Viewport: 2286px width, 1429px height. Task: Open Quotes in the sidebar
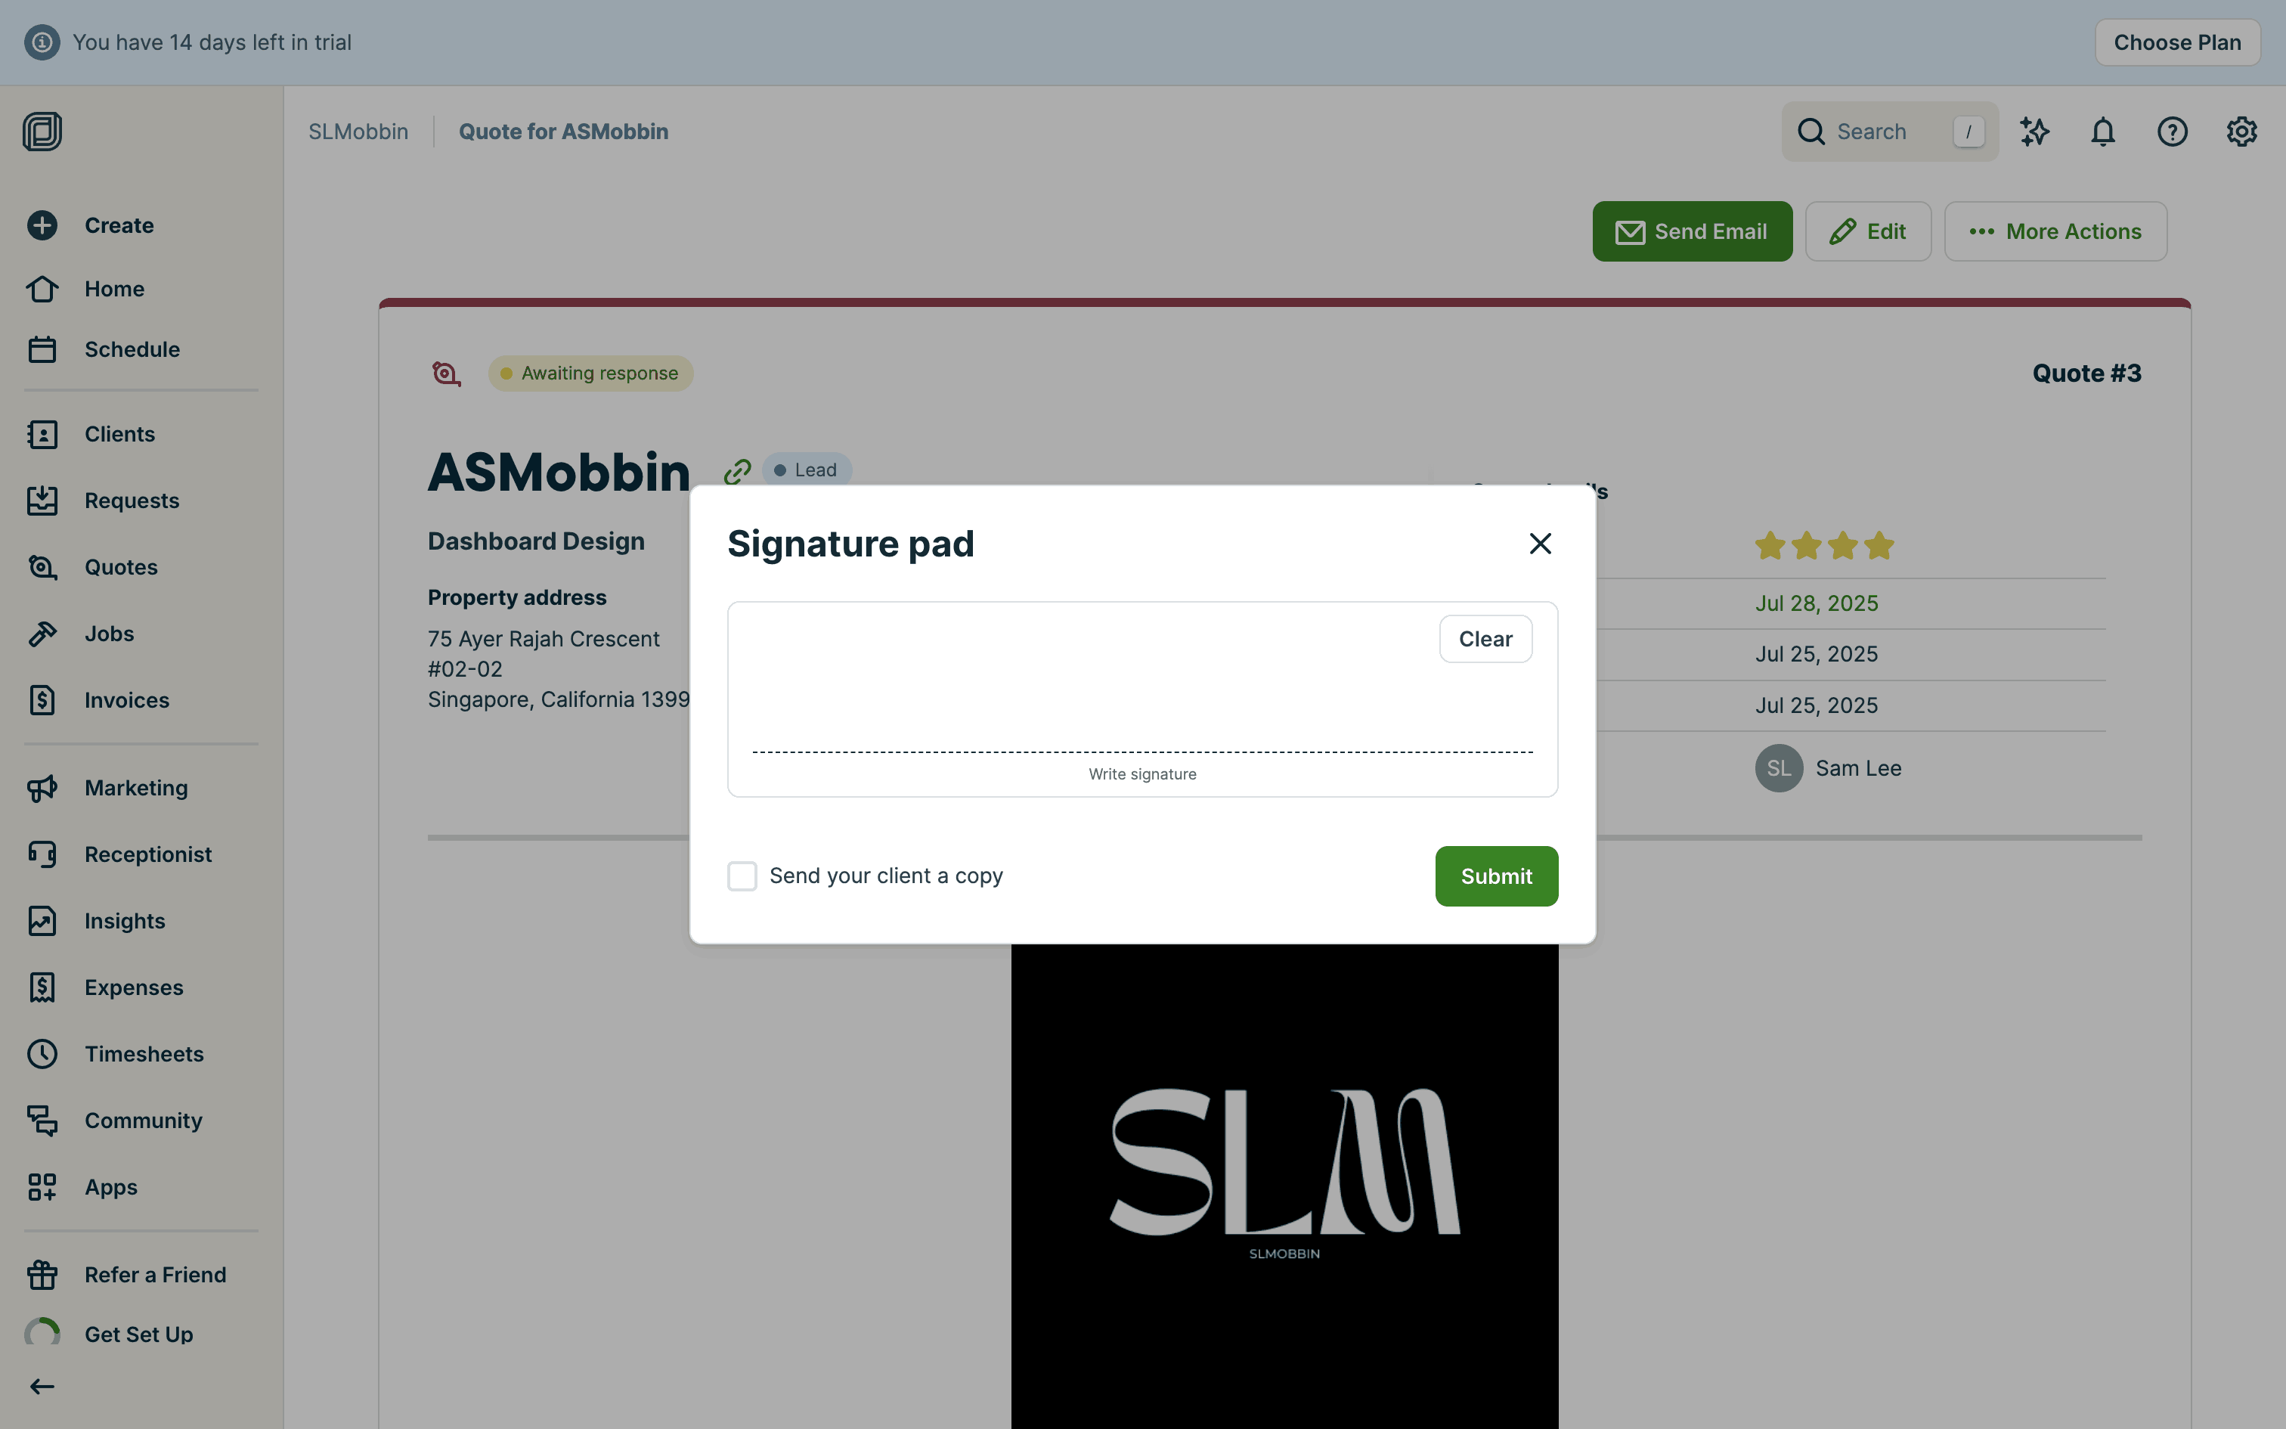pyautogui.click(x=121, y=567)
